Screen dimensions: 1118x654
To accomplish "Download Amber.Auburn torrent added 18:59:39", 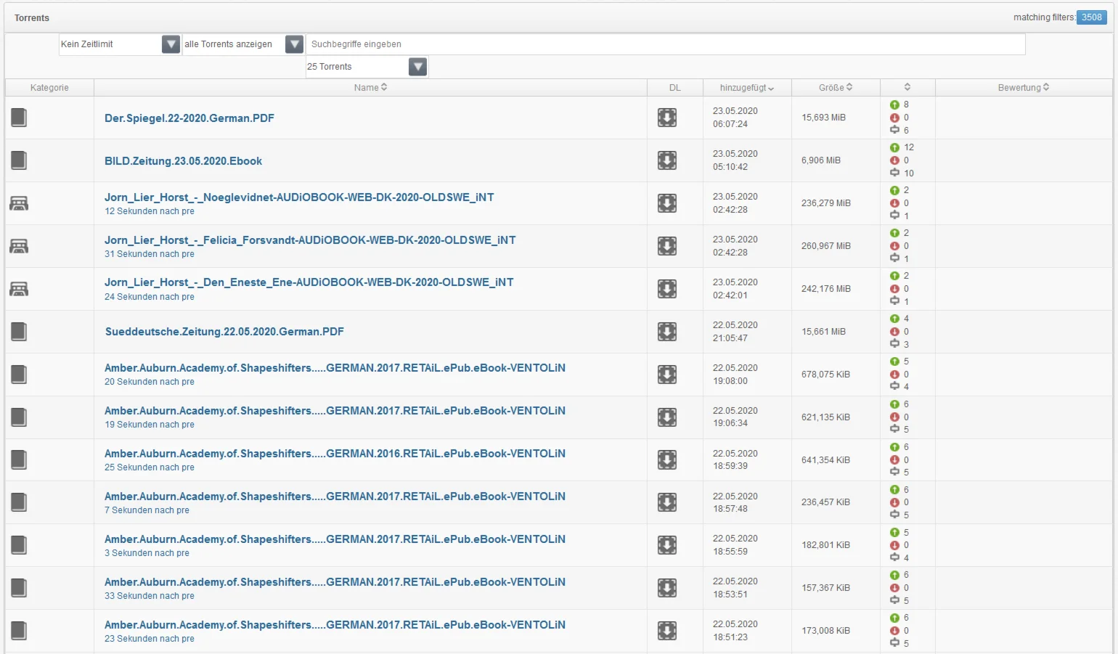I will [x=667, y=460].
